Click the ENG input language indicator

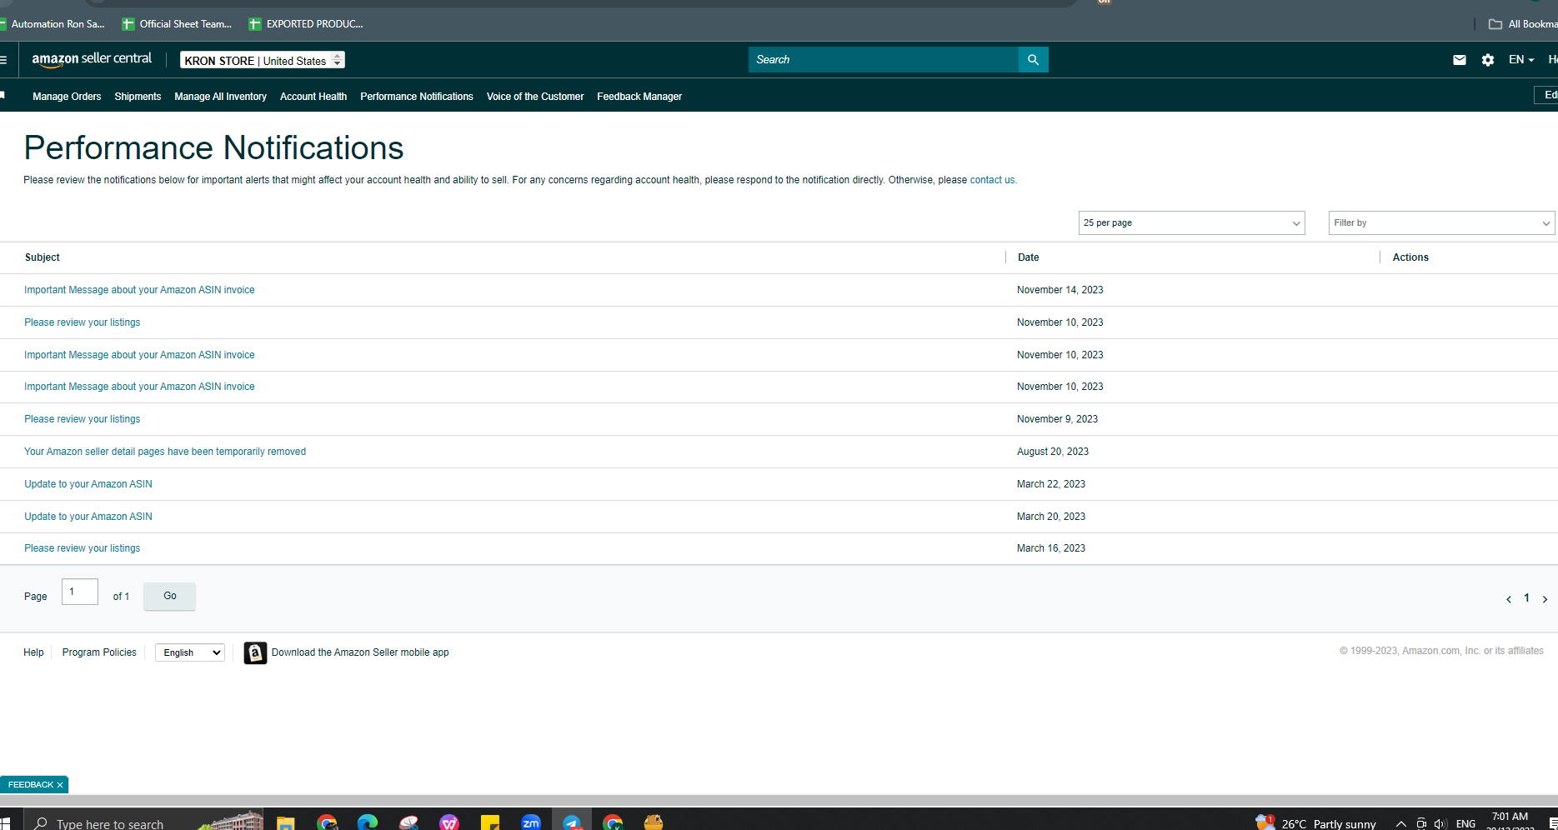pyautogui.click(x=1465, y=823)
